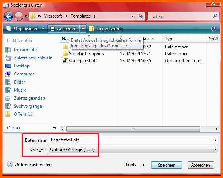Create a new folder with Neuer Ordner
This screenshot has width=223, height=178.
pyautogui.click(x=106, y=29)
